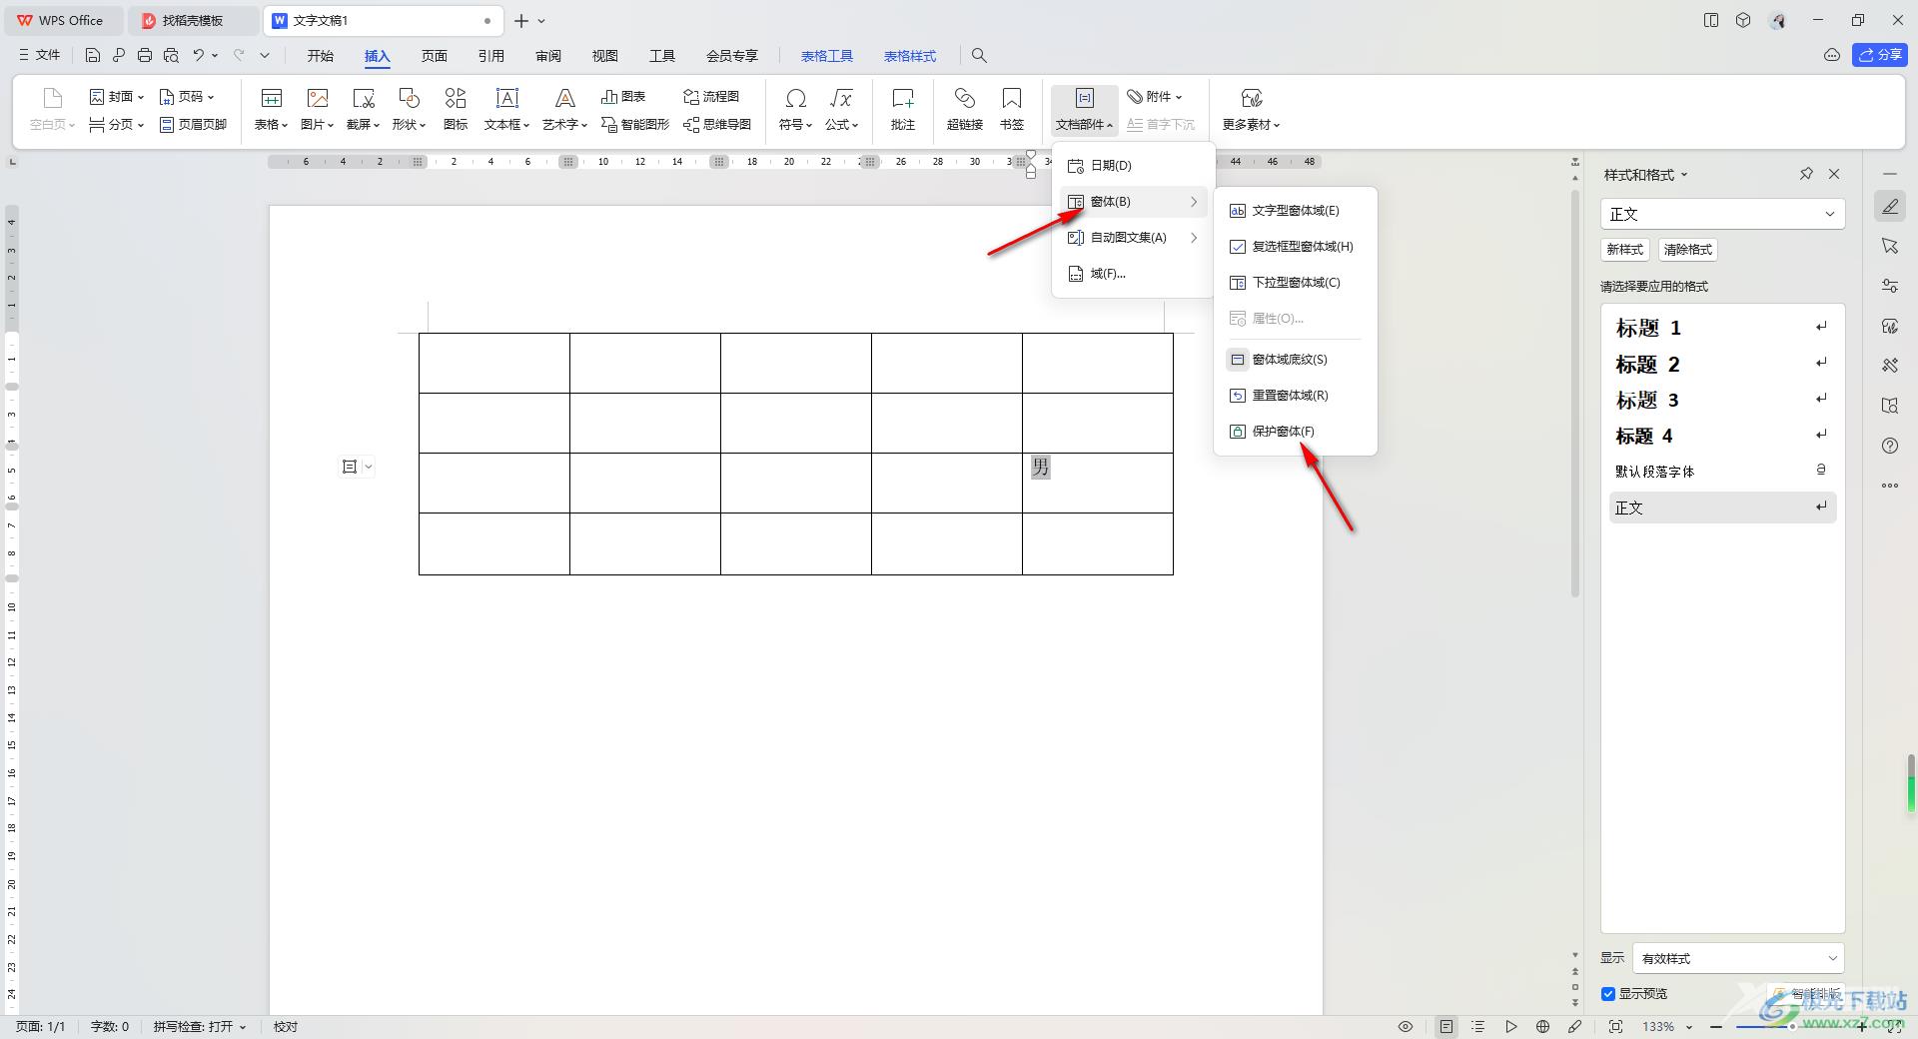Apply the 标题 3 style
Viewport: 1918px width, 1039px height.
click(1722, 400)
